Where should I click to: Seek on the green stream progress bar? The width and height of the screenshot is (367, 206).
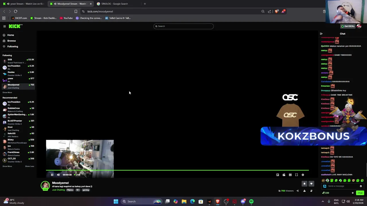pyautogui.click(x=177, y=170)
